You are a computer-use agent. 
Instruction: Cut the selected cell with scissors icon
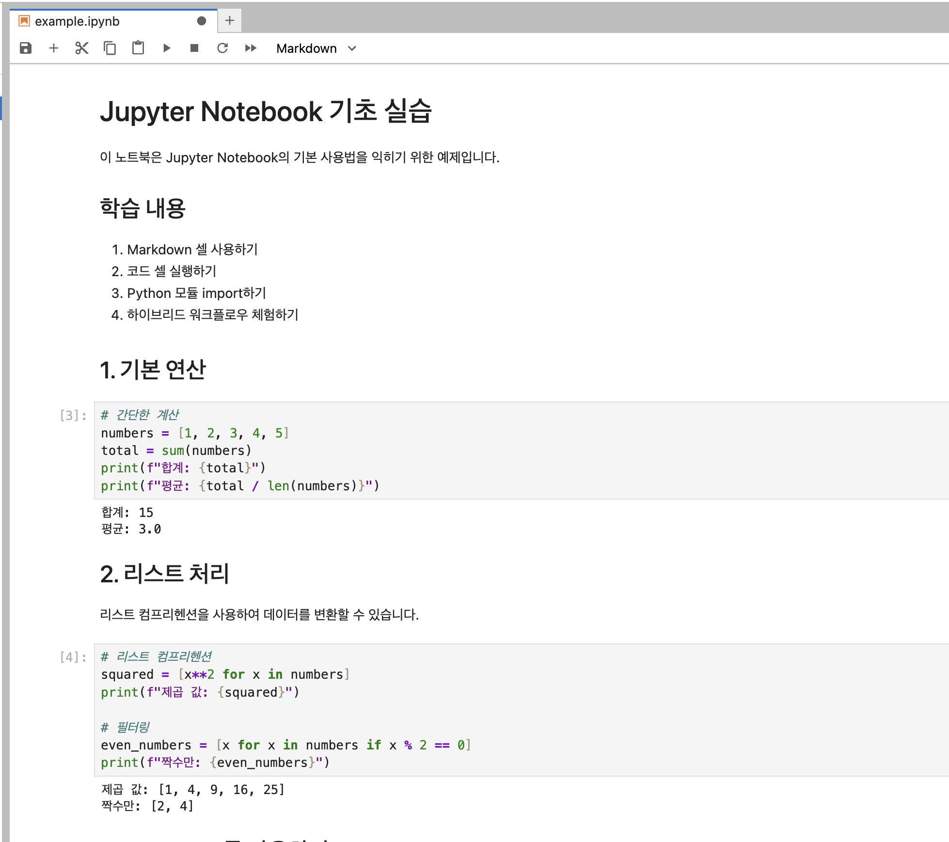[82, 48]
